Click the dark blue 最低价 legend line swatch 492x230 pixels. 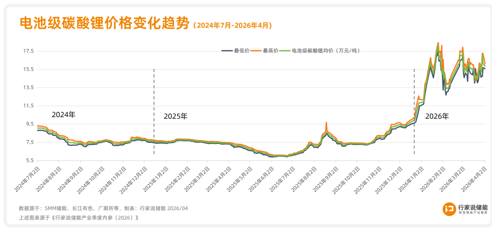227,50
